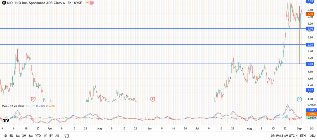Click the MACD 12 26 close legend
Viewport: 317px width, 140px height.
[x=13, y=106]
